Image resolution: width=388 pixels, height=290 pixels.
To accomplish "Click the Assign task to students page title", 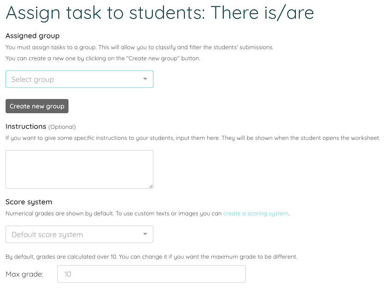I will pyautogui.click(x=160, y=13).
